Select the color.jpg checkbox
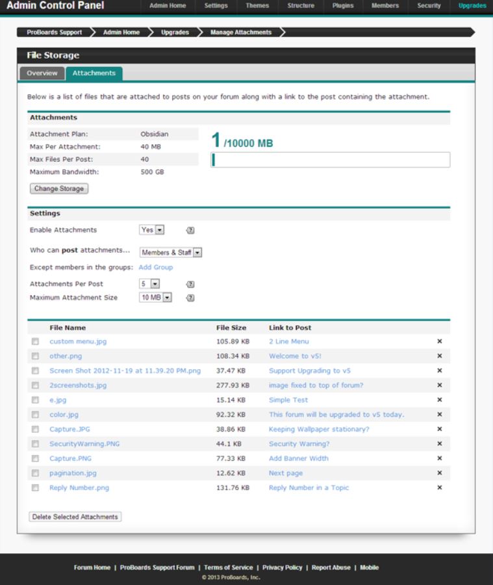This screenshot has width=493, height=585. pyautogui.click(x=35, y=415)
